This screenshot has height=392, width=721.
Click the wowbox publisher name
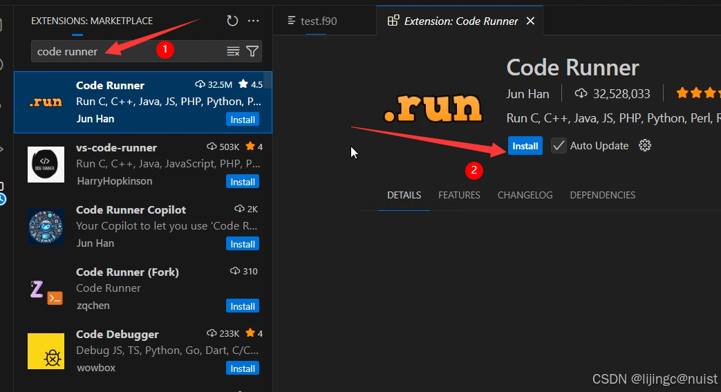96,368
